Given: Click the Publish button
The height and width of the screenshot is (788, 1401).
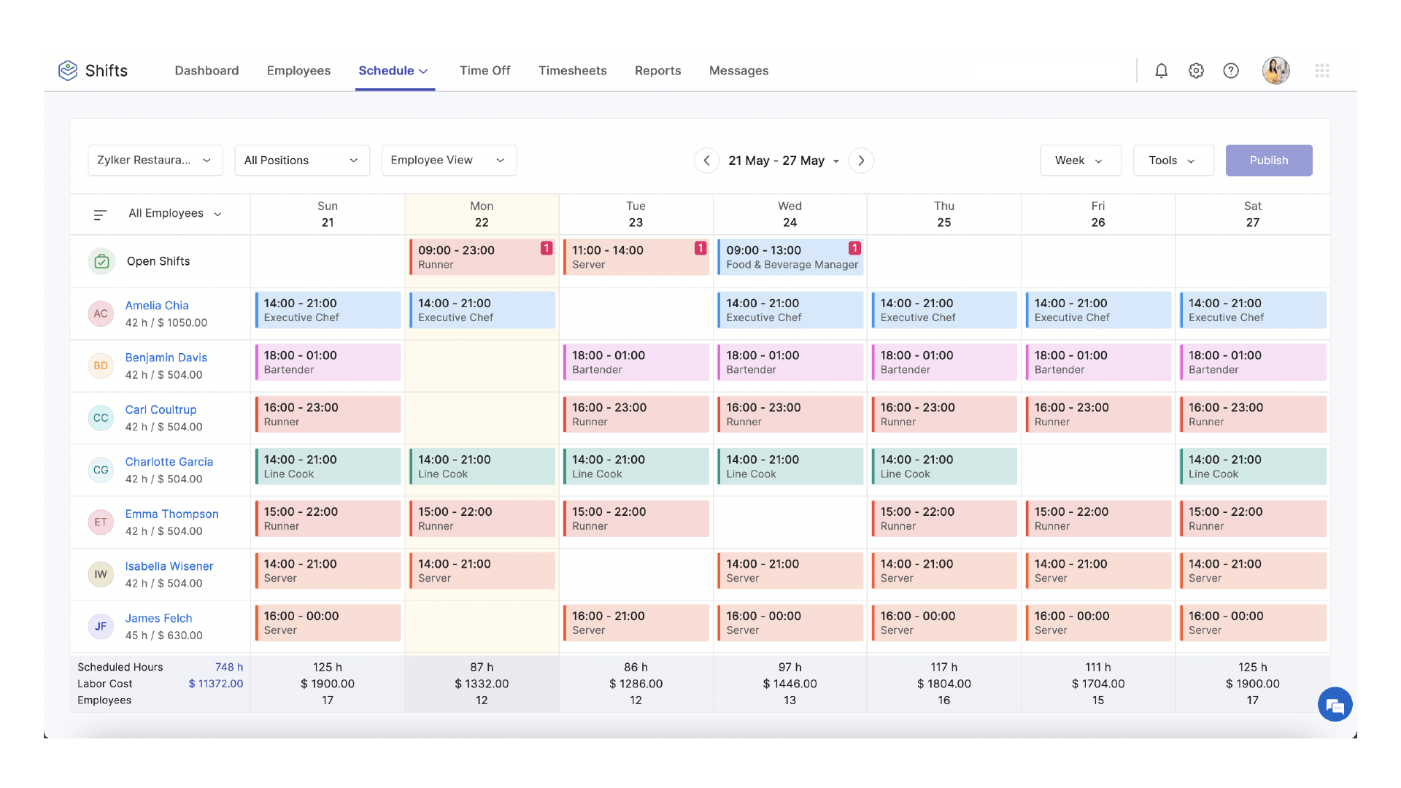Looking at the screenshot, I should [x=1268, y=160].
